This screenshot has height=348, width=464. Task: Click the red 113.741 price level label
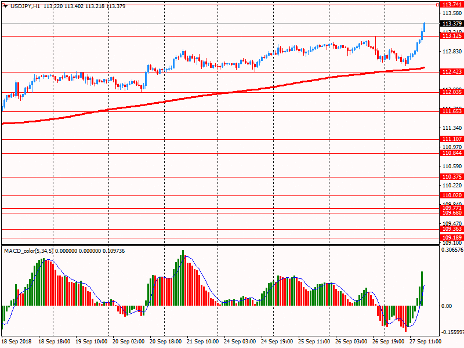[x=452, y=5]
